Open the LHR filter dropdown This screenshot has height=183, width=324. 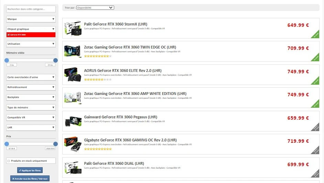31,127
